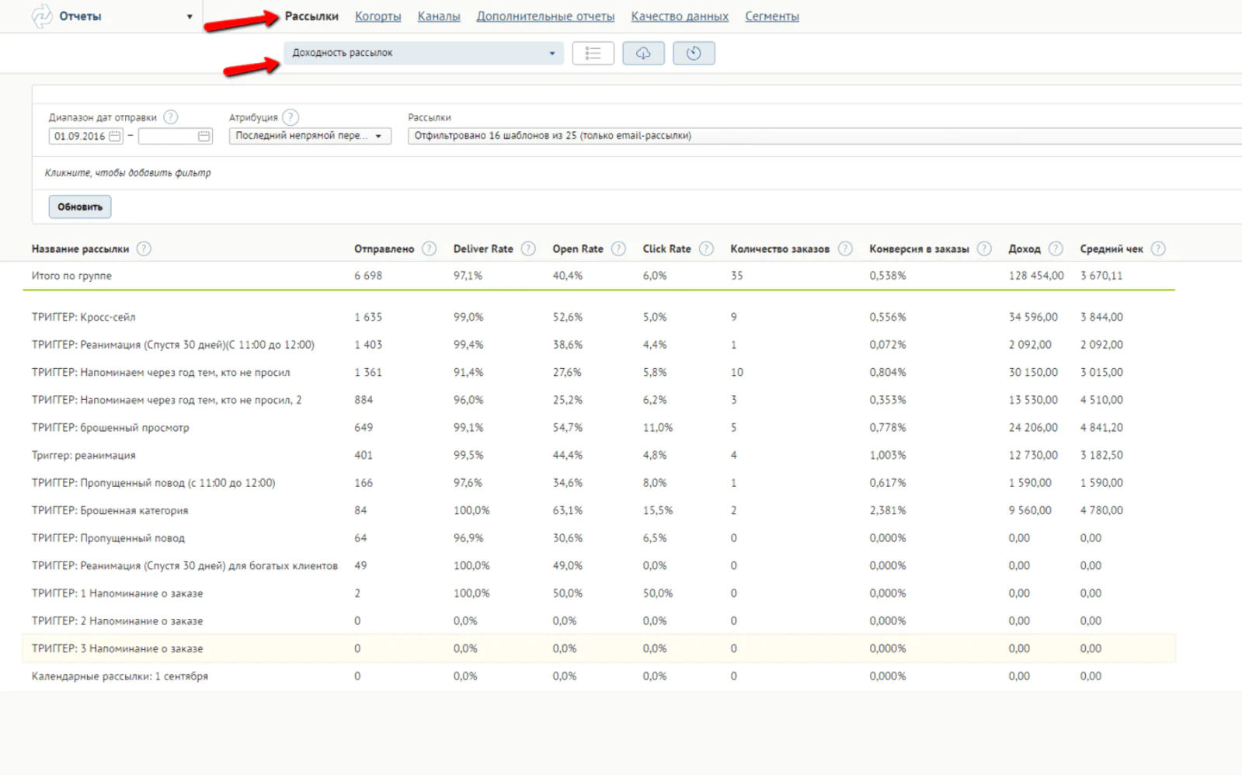Viewport: 1242px width, 775px height.
Task: Open calendar picker for start date 01.09.2016
Action: click(x=115, y=136)
